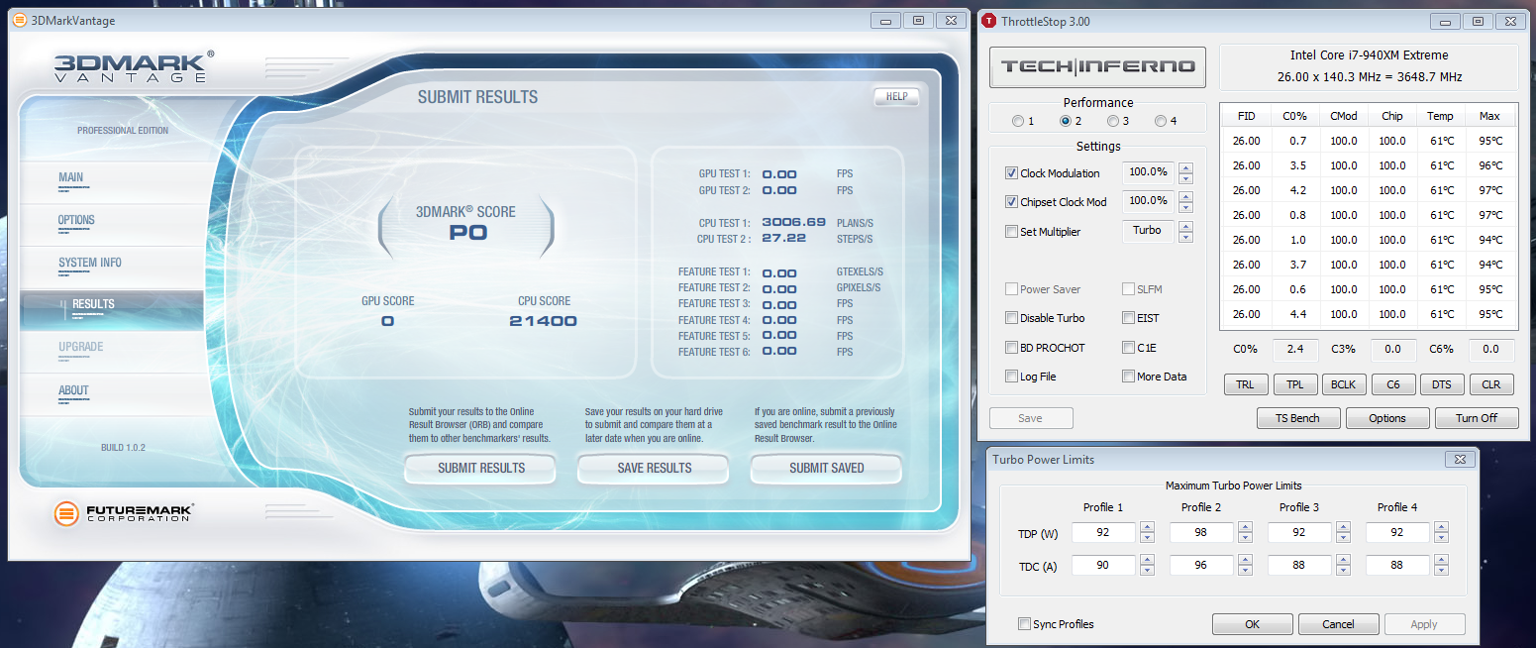Enable the More Data checkbox
The image size is (1536, 648).
tap(1128, 377)
